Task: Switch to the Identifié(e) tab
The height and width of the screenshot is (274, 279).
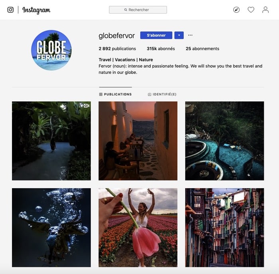Action: (x=162, y=94)
